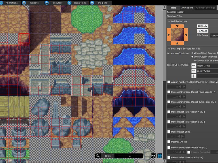Enable Increase/Decrease Object Move Speed
218x163 pixels.
[169, 92]
